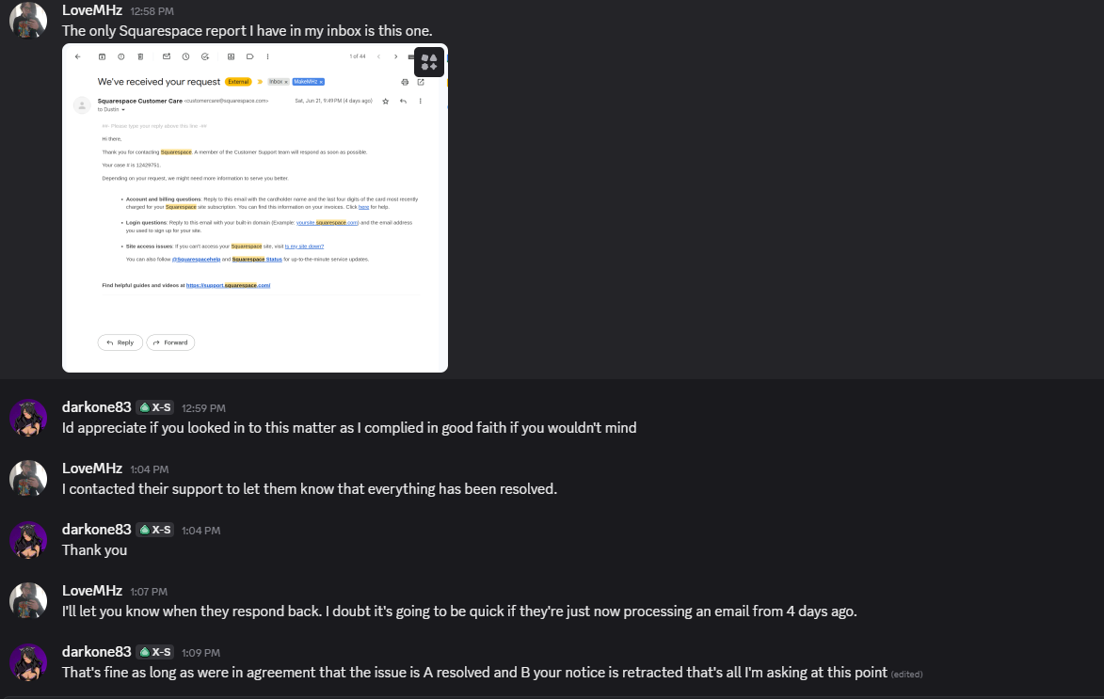Open the apps icon overlay on the attached image
Viewport: 1104px width, 699px height.
tap(429, 62)
